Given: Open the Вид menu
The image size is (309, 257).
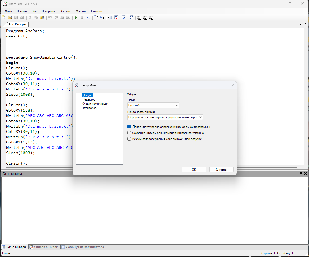Looking at the screenshot, I should 34,11.
